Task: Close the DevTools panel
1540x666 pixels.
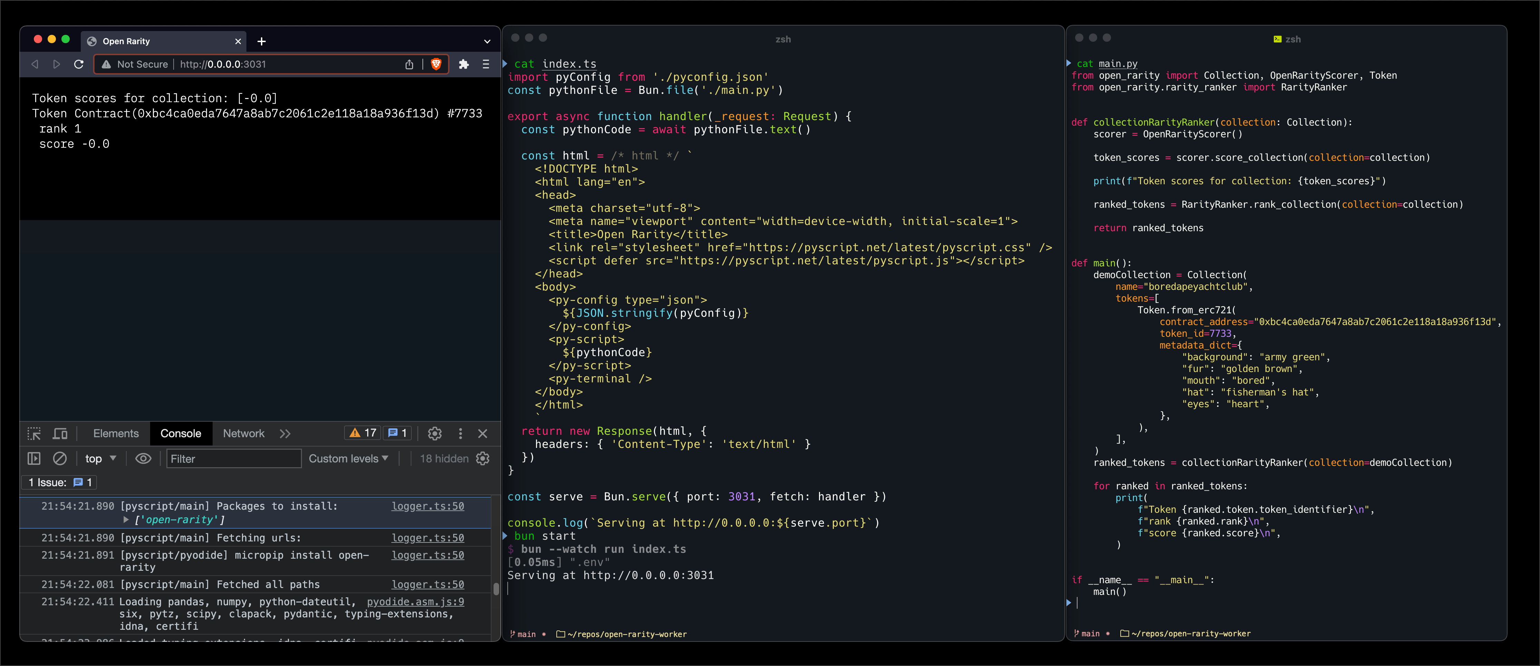Action: (483, 433)
